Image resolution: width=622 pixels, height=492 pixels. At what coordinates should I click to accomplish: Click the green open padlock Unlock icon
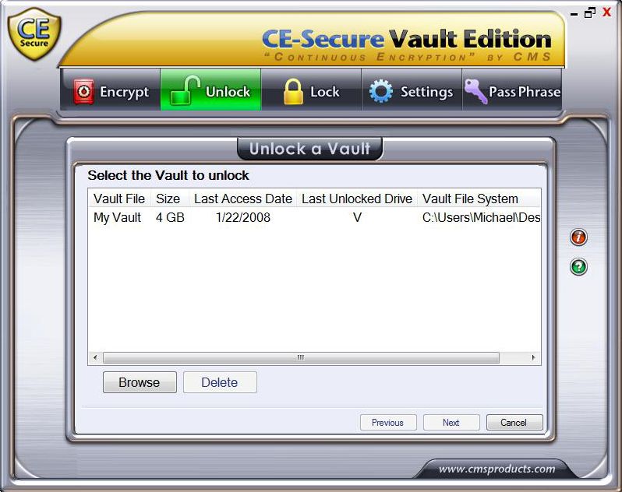click(x=185, y=91)
